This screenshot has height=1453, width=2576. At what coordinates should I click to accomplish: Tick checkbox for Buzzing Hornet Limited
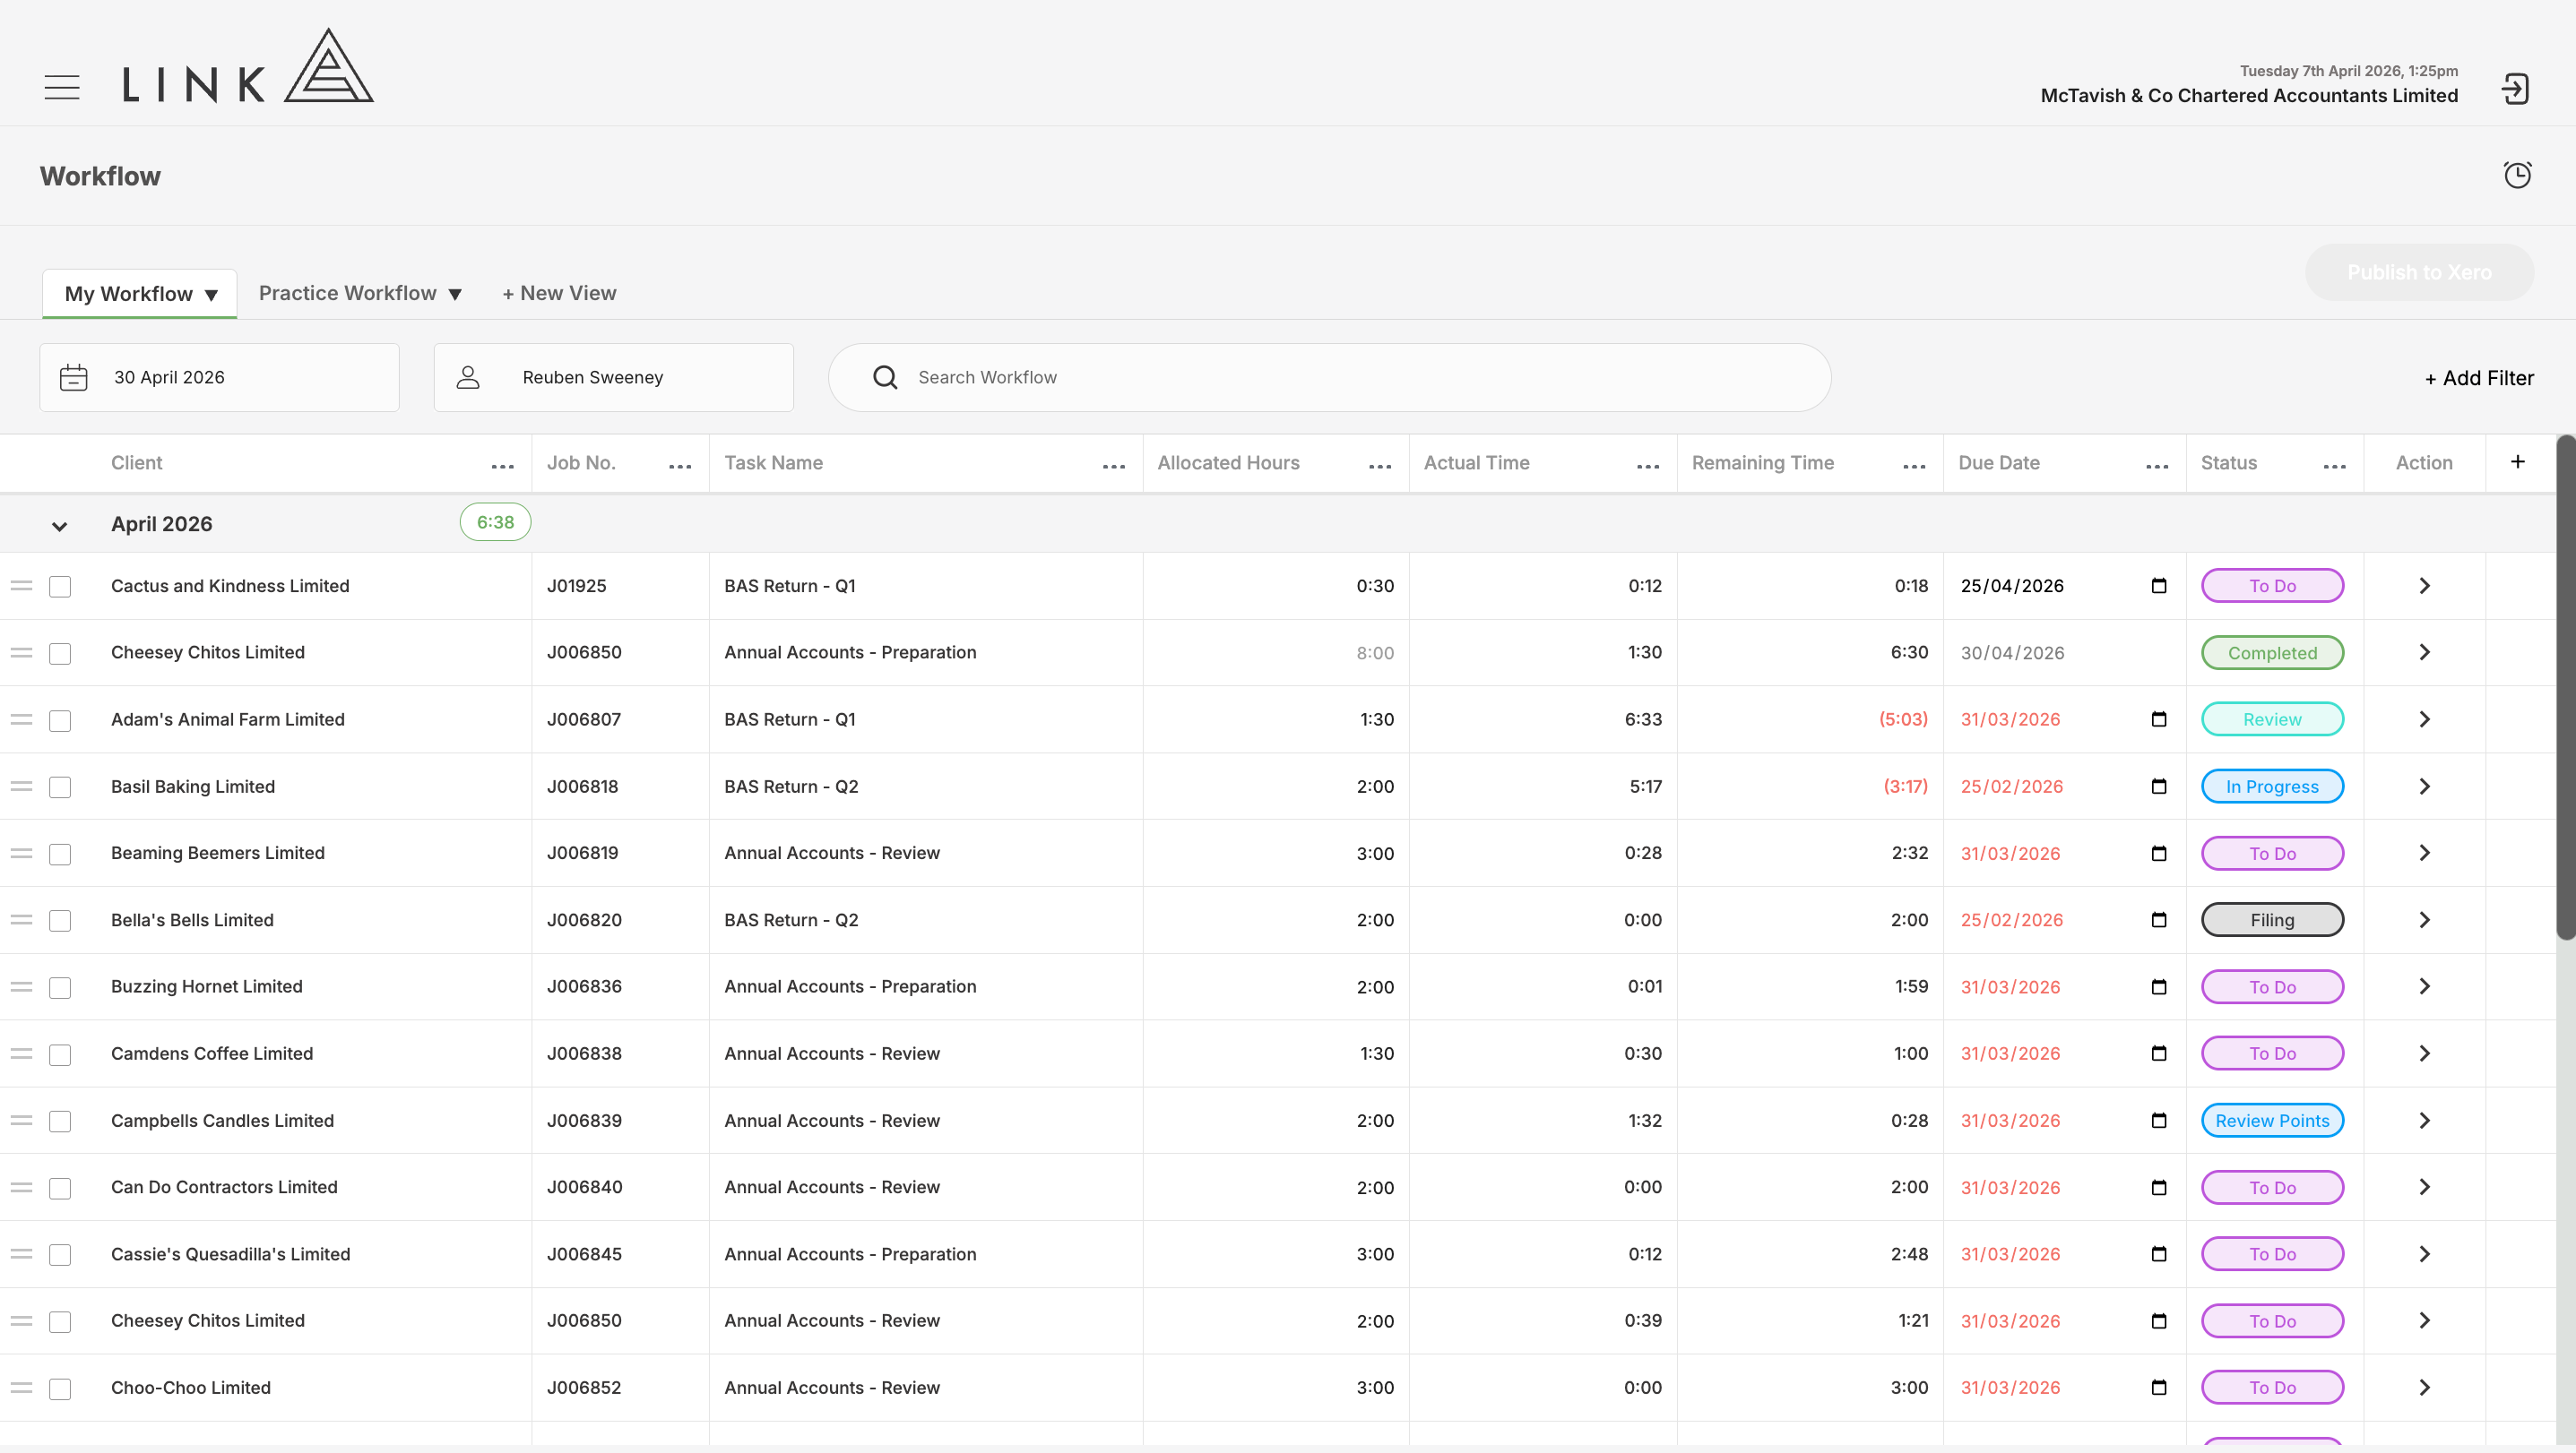[60, 987]
